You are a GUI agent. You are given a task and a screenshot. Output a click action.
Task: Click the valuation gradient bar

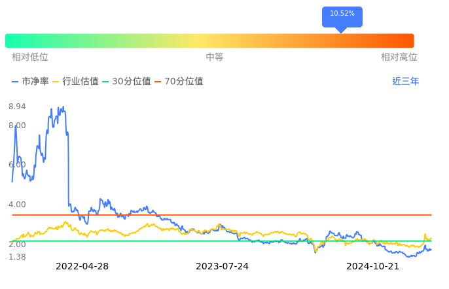[x=209, y=41]
